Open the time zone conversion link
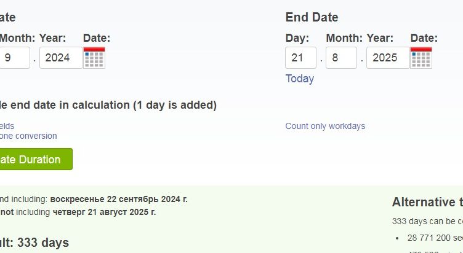Viewport: 463px width, 253px height. [28, 136]
